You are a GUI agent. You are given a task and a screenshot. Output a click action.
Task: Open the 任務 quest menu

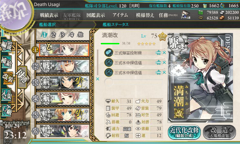[x=168, y=15]
